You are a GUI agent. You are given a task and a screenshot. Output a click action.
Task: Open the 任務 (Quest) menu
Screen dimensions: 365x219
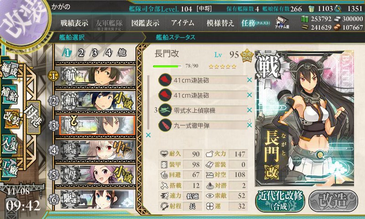coord(255,23)
